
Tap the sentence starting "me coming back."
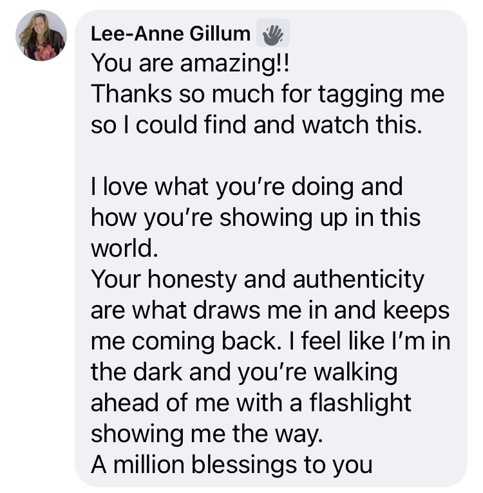[270, 340]
